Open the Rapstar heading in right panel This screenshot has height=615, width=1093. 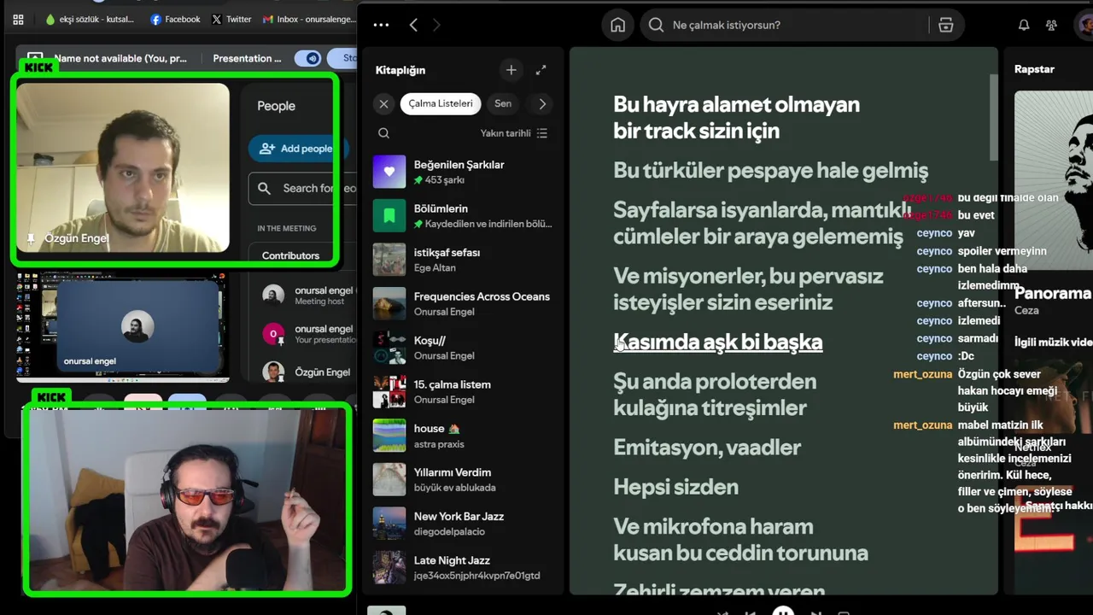pos(1034,69)
